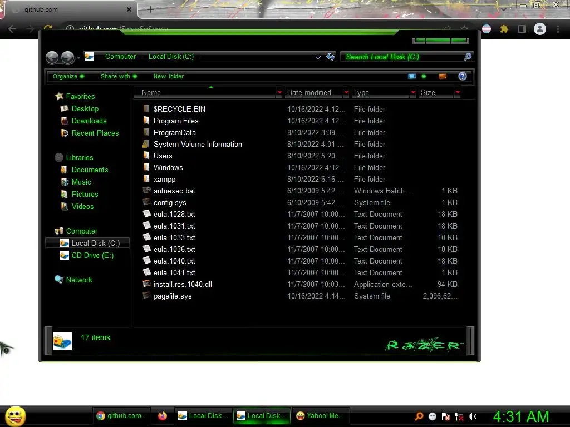Image resolution: width=570 pixels, height=427 pixels.
Task: Open Downloads in Favorites
Action: pos(83,121)
